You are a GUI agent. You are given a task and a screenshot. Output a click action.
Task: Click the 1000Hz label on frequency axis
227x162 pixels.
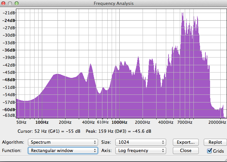point(120,122)
